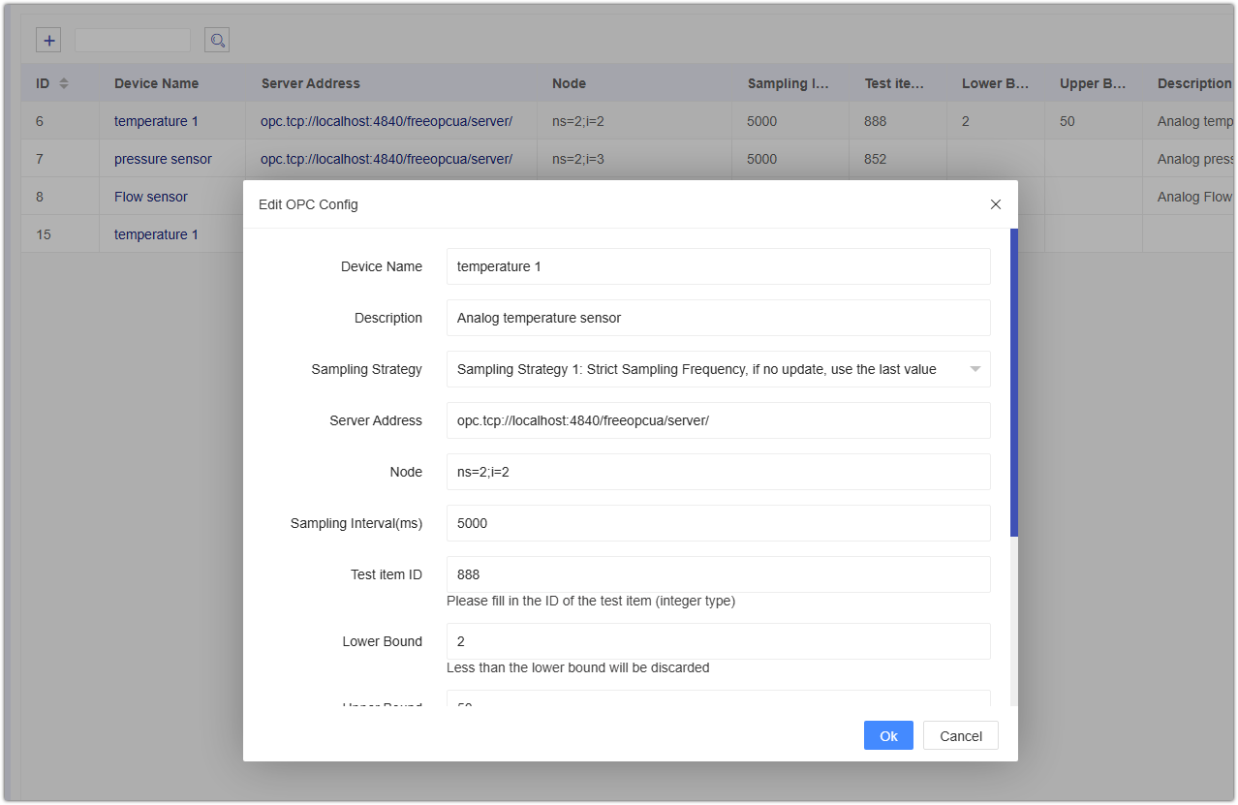Click the search text box in toolbar
Screen dimensions: 1238x805
coord(133,40)
